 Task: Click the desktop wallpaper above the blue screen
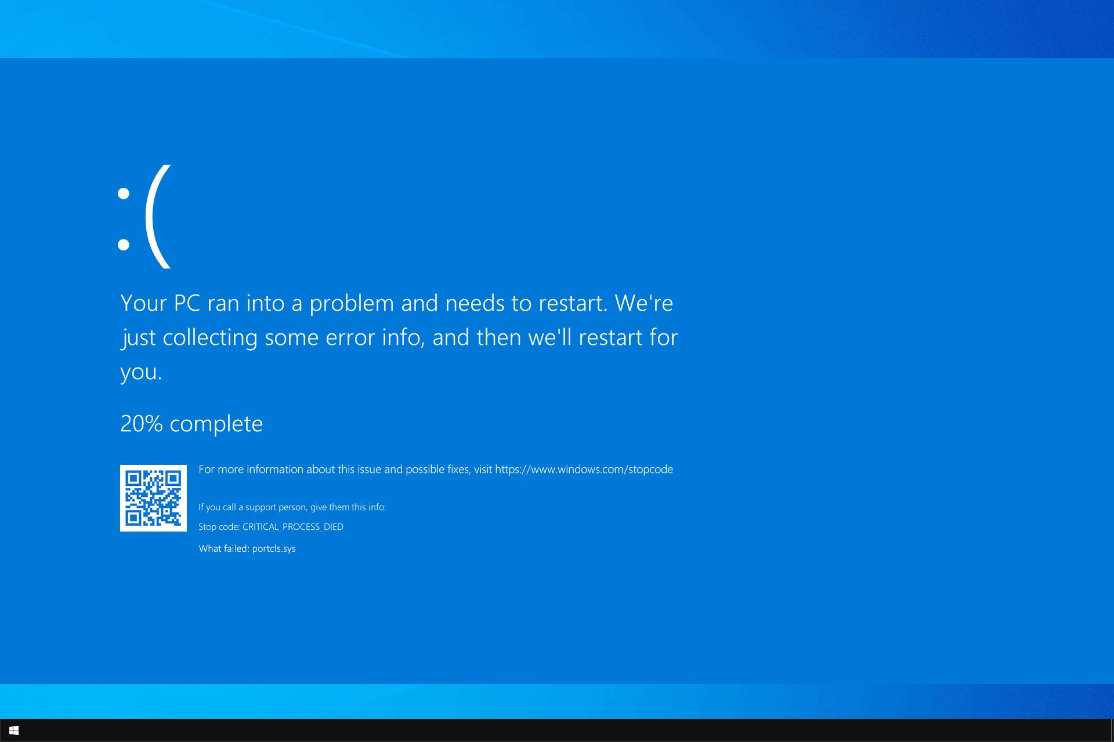click(x=557, y=28)
